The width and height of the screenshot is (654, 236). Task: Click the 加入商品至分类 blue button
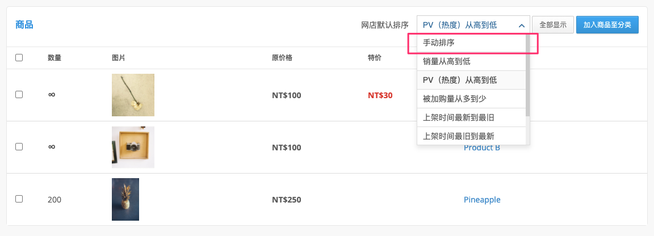coord(607,25)
